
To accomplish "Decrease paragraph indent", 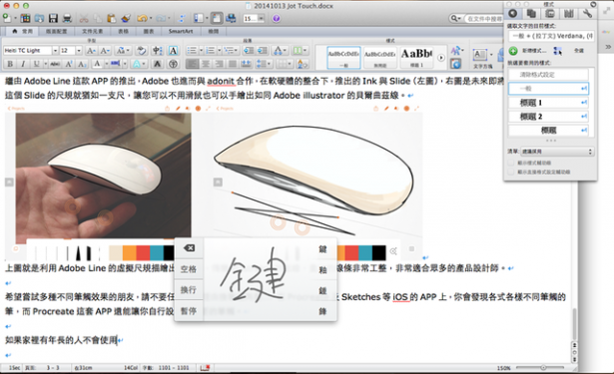I will click(249, 51).
